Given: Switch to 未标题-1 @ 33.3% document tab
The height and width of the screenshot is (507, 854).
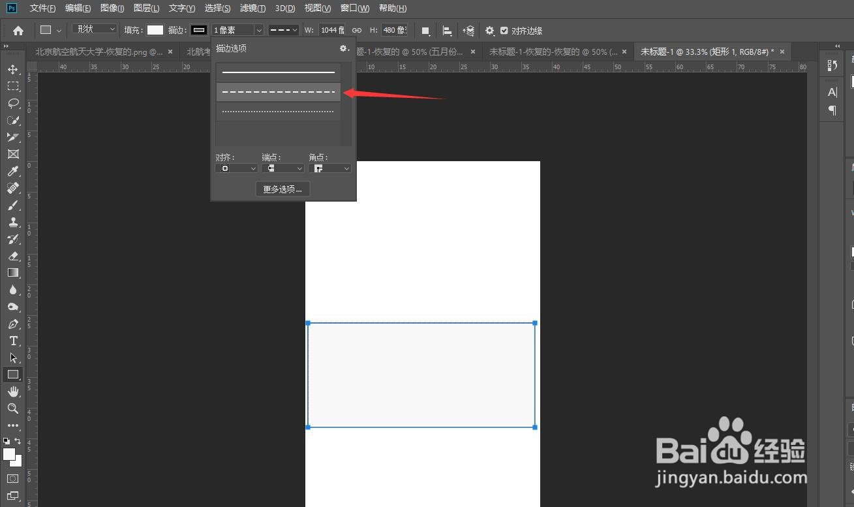Looking at the screenshot, I should click(x=707, y=52).
